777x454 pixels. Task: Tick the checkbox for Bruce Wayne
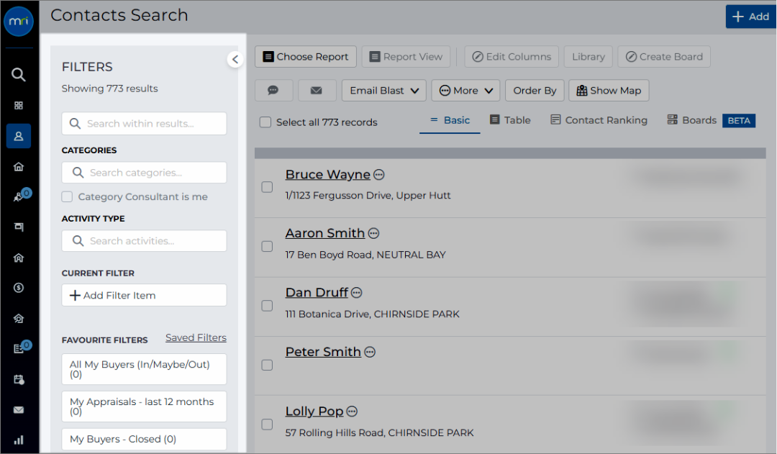[267, 187]
